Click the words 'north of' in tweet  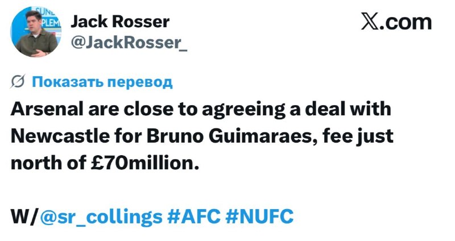click(49, 163)
